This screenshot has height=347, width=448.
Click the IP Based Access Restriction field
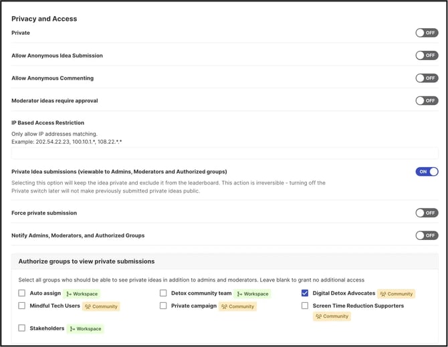pyautogui.click(x=225, y=153)
